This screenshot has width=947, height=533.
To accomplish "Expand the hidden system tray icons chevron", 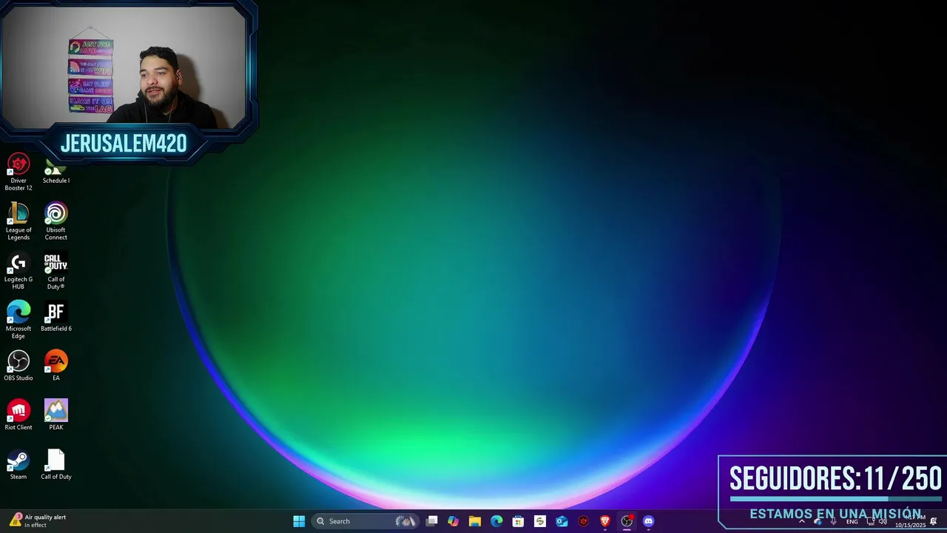I will (801, 521).
